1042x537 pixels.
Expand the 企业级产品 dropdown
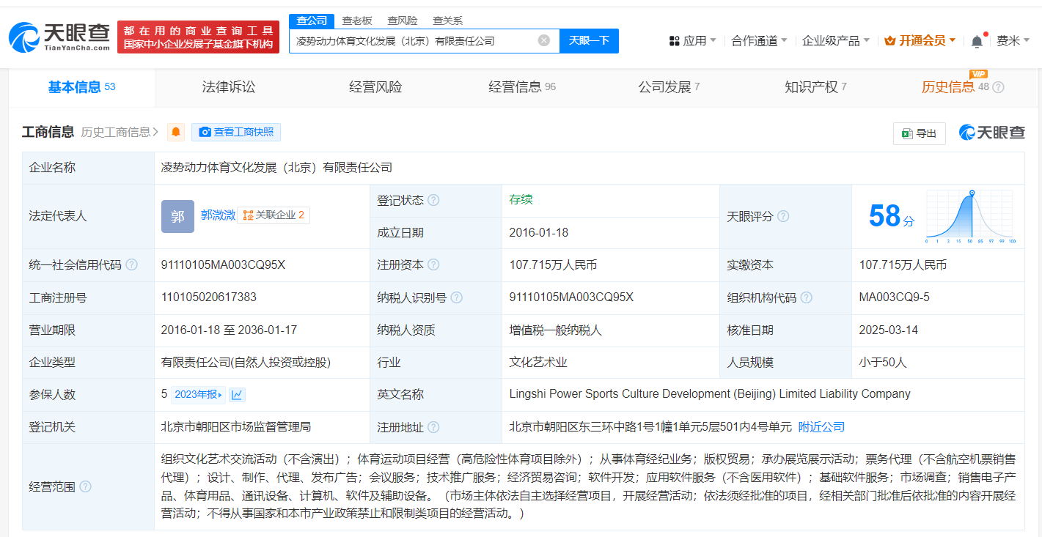coord(835,41)
